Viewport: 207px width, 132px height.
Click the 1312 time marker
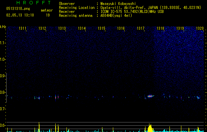pyautogui.click(x=42, y=28)
